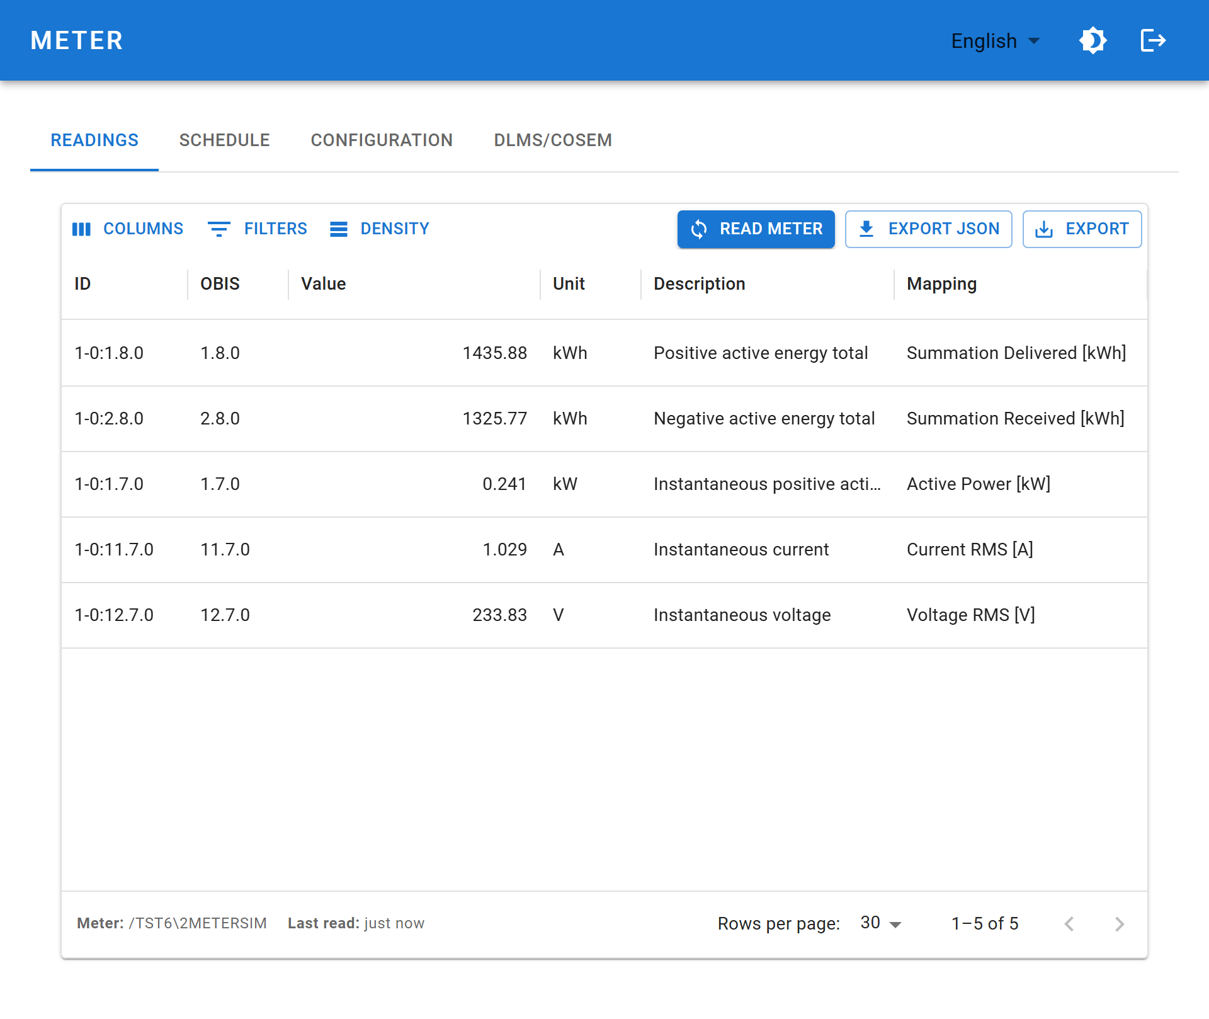This screenshot has width=1209, height=1019.
Task: Click 'Voltage RMS [V]' mapping cell
Action: (x=971, y=615)
